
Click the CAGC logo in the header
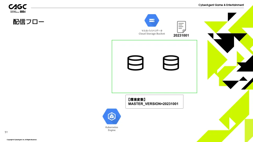[x=18, y=7]
